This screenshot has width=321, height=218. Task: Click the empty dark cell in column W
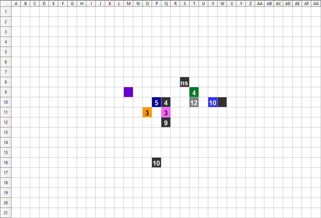pos(222,102)
